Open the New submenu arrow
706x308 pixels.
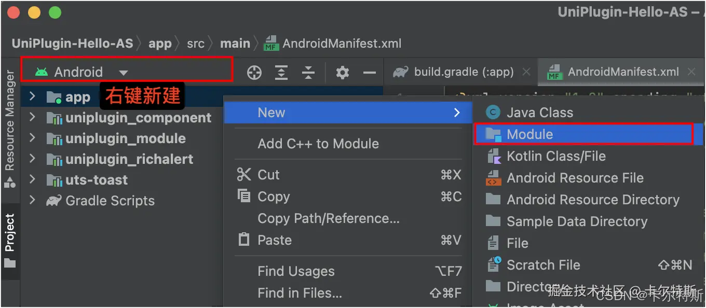tap(457, 113)
